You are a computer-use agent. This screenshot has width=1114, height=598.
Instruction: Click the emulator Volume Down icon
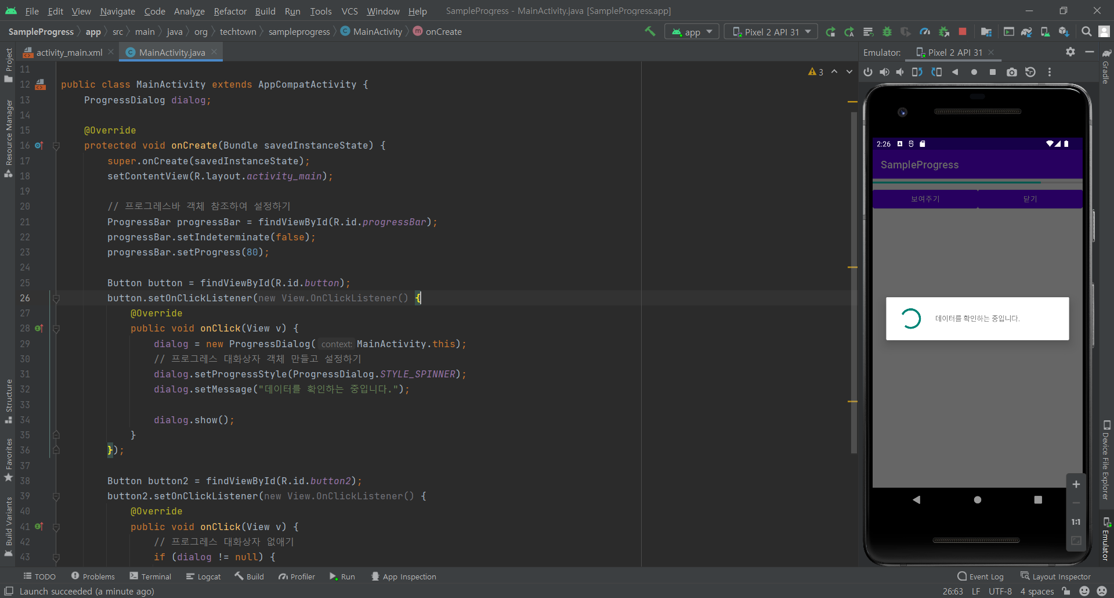pos(900,72)
